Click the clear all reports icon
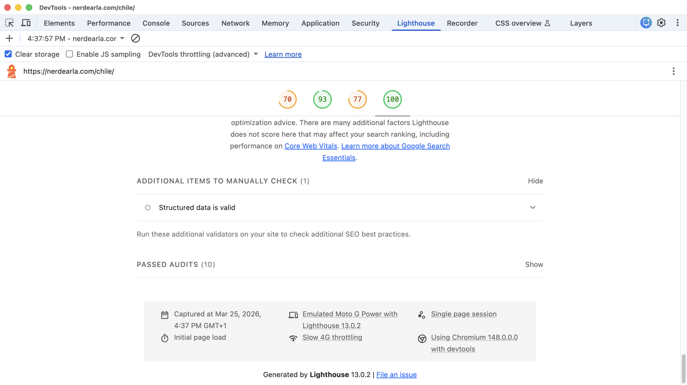Image resolution: width=687 pixels, height=385 pixels. (x=135, y=38)
